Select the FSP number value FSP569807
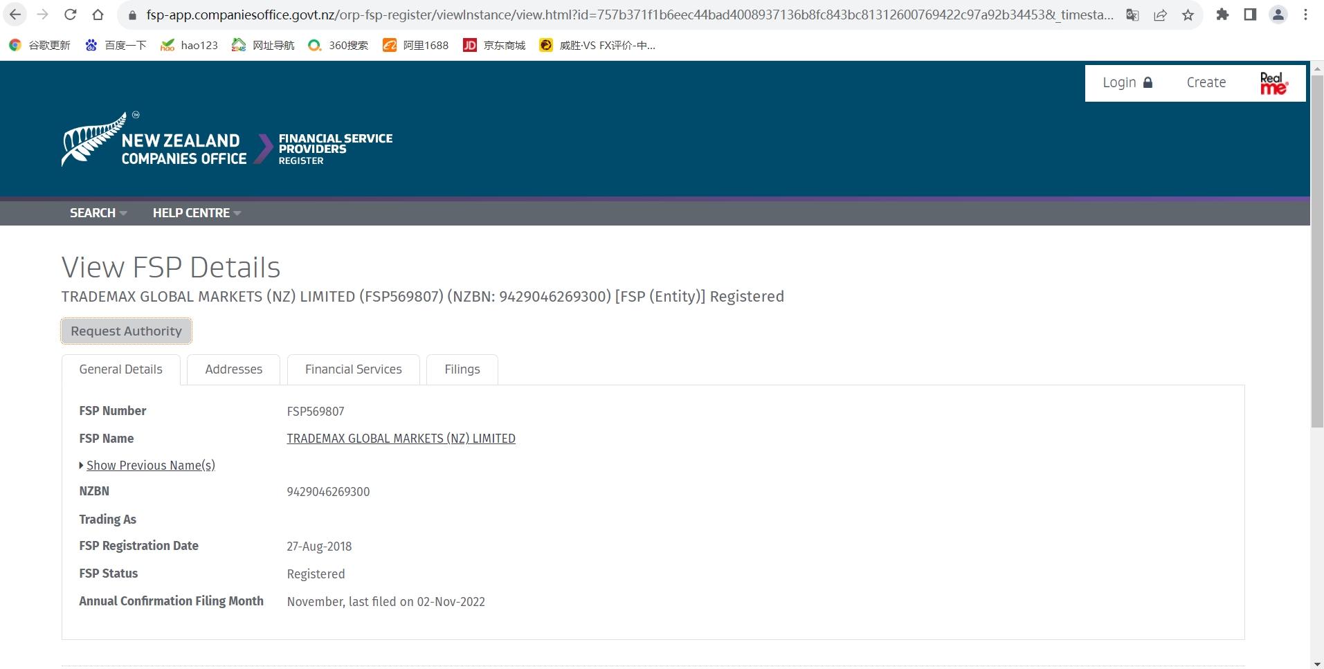Screen dimensions: 1324x669 316,412
